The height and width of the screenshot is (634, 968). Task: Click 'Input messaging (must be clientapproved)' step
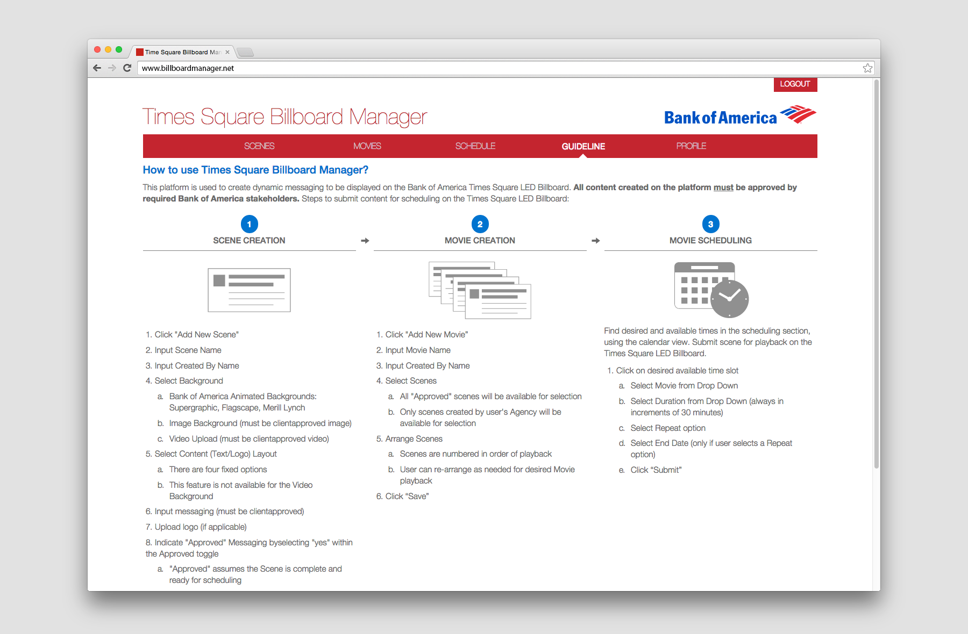point(230,511)
